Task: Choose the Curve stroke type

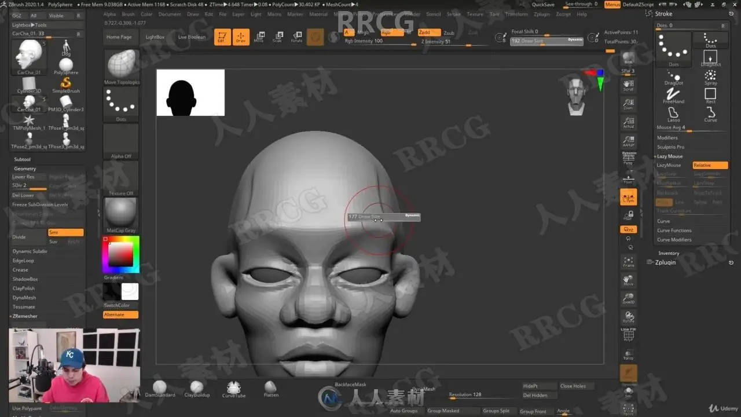Action: (x=710, y=114)
